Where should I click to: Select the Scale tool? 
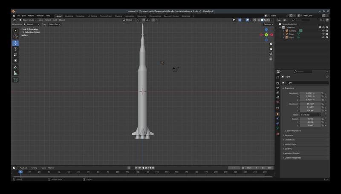tap(15, 55)
